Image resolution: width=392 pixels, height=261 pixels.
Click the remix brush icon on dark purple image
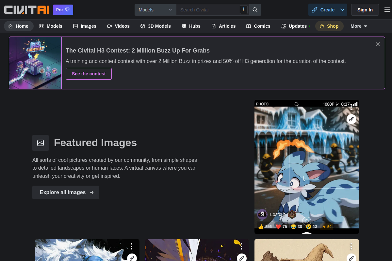[x=241, y=258]
